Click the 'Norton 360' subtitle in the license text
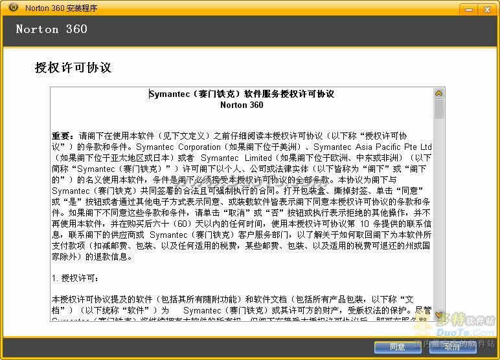500x360 pixels. pyautogui.click(x=242, y=105)
